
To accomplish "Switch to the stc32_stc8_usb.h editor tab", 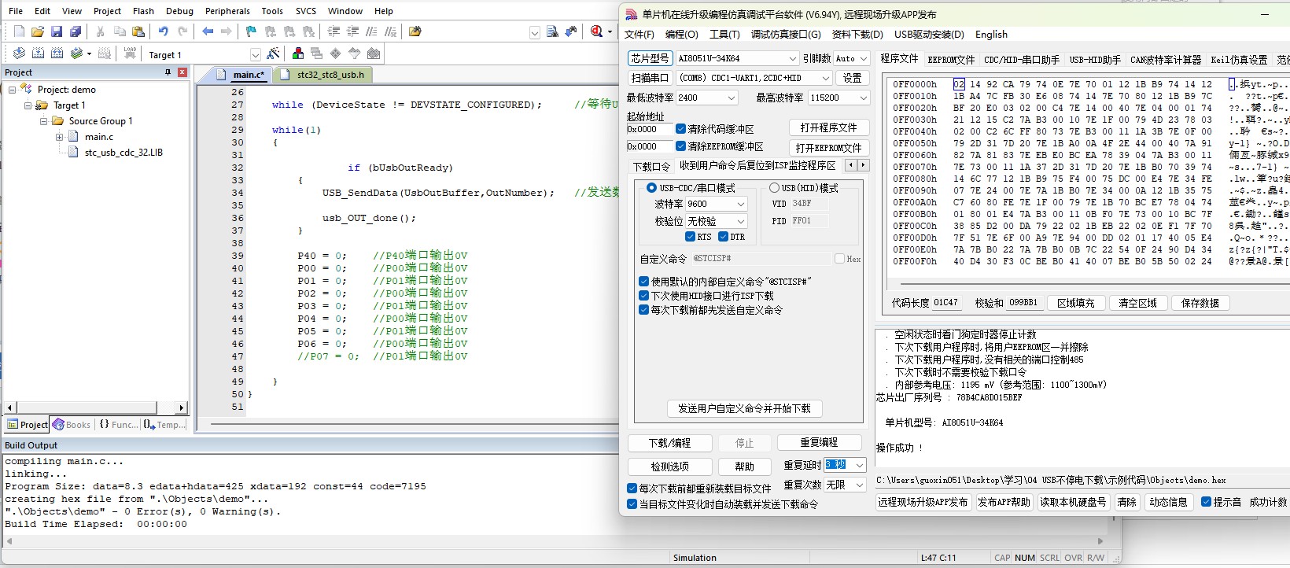I will click(x=324, y=75).
